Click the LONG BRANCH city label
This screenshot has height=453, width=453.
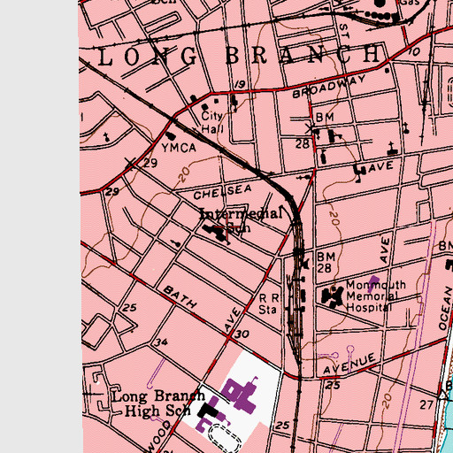[239, 56]
